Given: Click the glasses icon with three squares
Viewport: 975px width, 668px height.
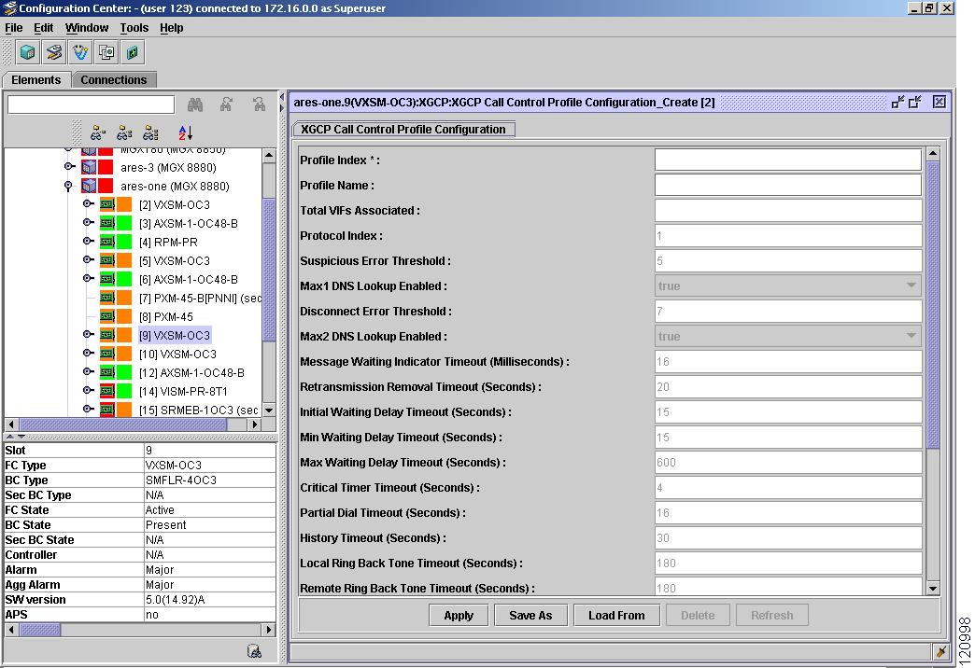Looking at the screenshot, I should pos(150,132).
